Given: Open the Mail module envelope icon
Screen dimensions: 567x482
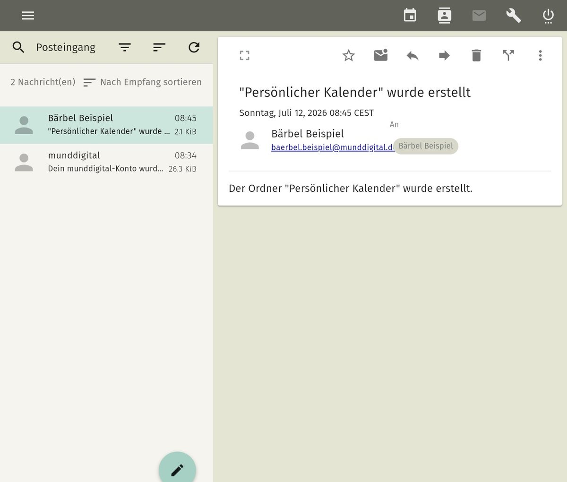Looking at the screenshot, I should (x=479, y=16).
